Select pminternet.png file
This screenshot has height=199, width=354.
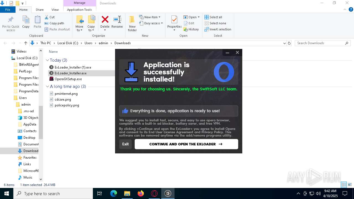(x=66, y=94)
